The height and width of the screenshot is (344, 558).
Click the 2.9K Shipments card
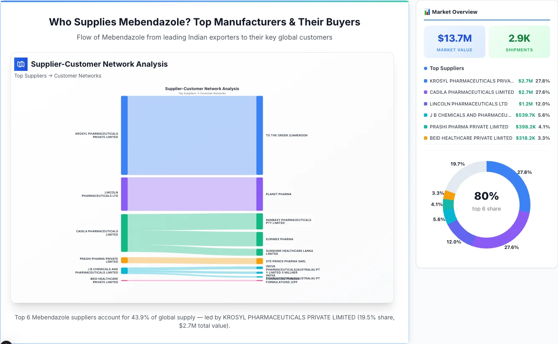tap(519, 41)
